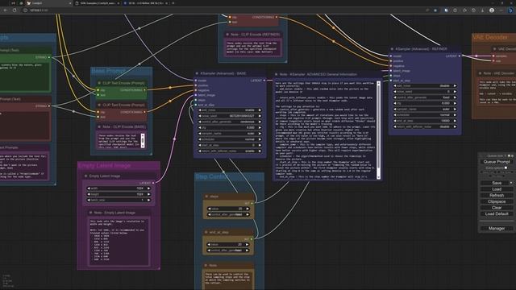The width and height of the screenshot is (516, 290).
Task: Collapse the Empty Latent Image node dot
Action: [x=86, y=176]
